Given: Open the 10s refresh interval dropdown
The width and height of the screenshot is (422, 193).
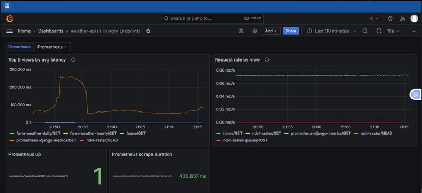Looking at the screenshot, I should click(x=393, y=31).
